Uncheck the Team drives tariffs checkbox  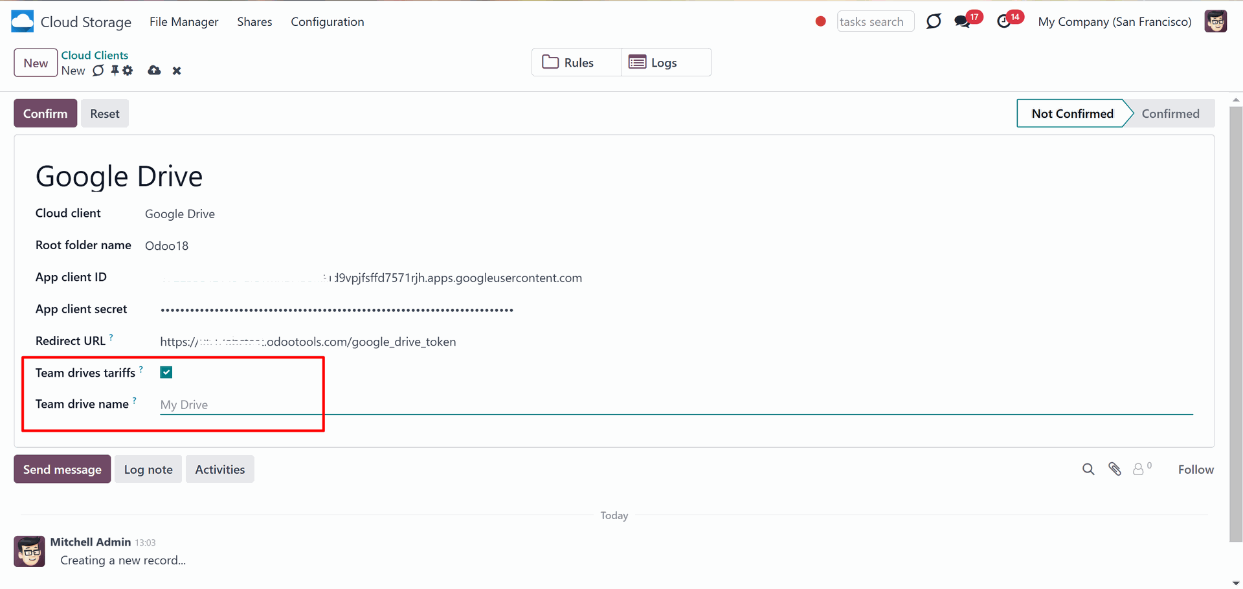[x=166, y=372]
